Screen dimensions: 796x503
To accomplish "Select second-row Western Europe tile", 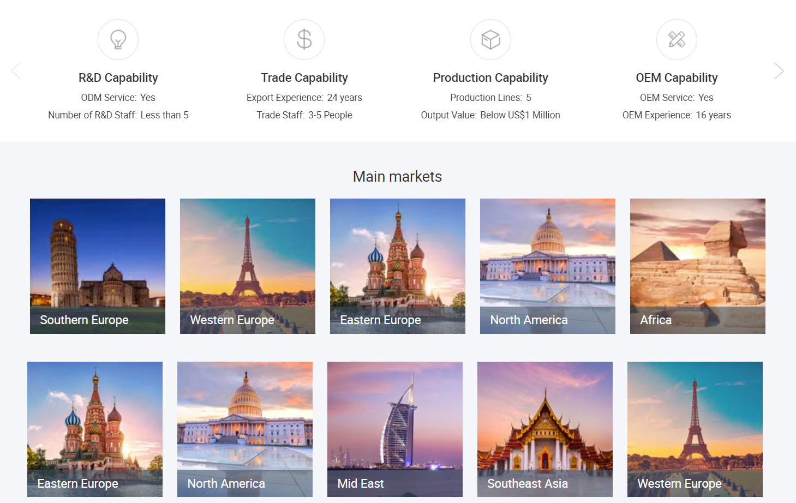I will [695, 429].
